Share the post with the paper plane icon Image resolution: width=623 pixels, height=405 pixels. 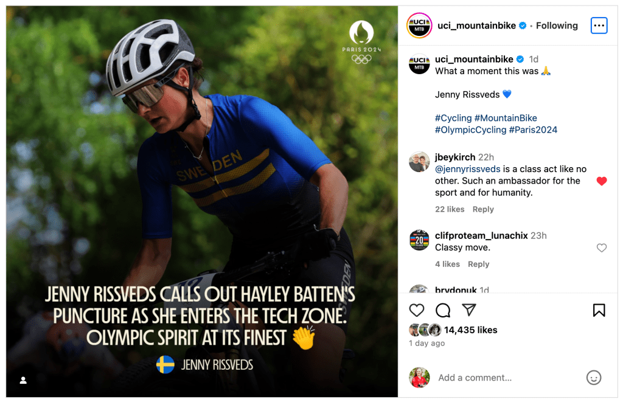pos(469,310)
